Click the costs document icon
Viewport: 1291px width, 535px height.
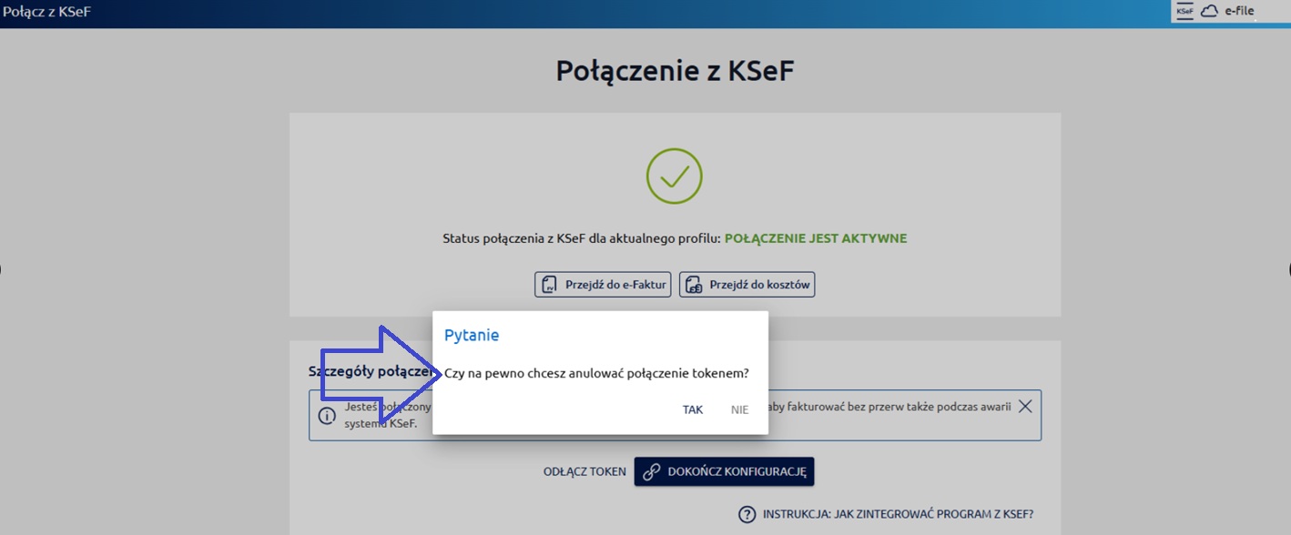point(694,285)
